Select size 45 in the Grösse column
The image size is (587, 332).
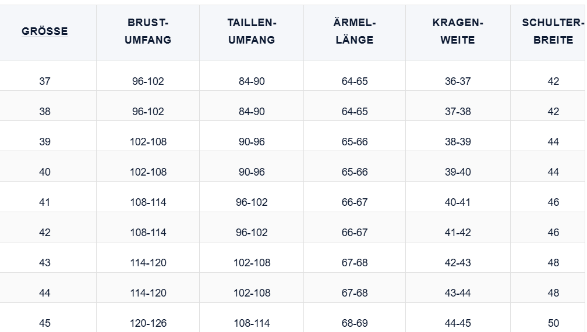(45, 323)
